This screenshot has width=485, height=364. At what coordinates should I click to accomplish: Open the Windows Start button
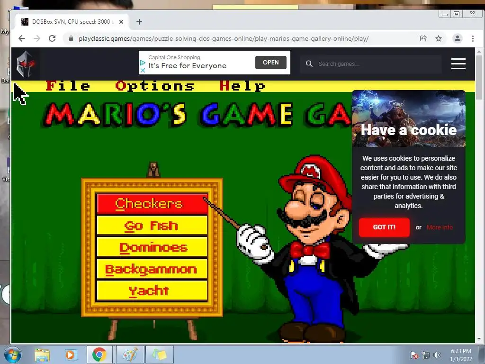13,355
